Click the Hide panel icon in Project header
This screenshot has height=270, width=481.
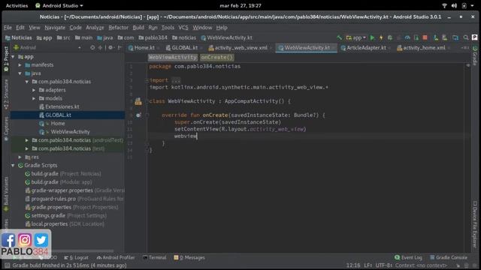coord(119,48)
